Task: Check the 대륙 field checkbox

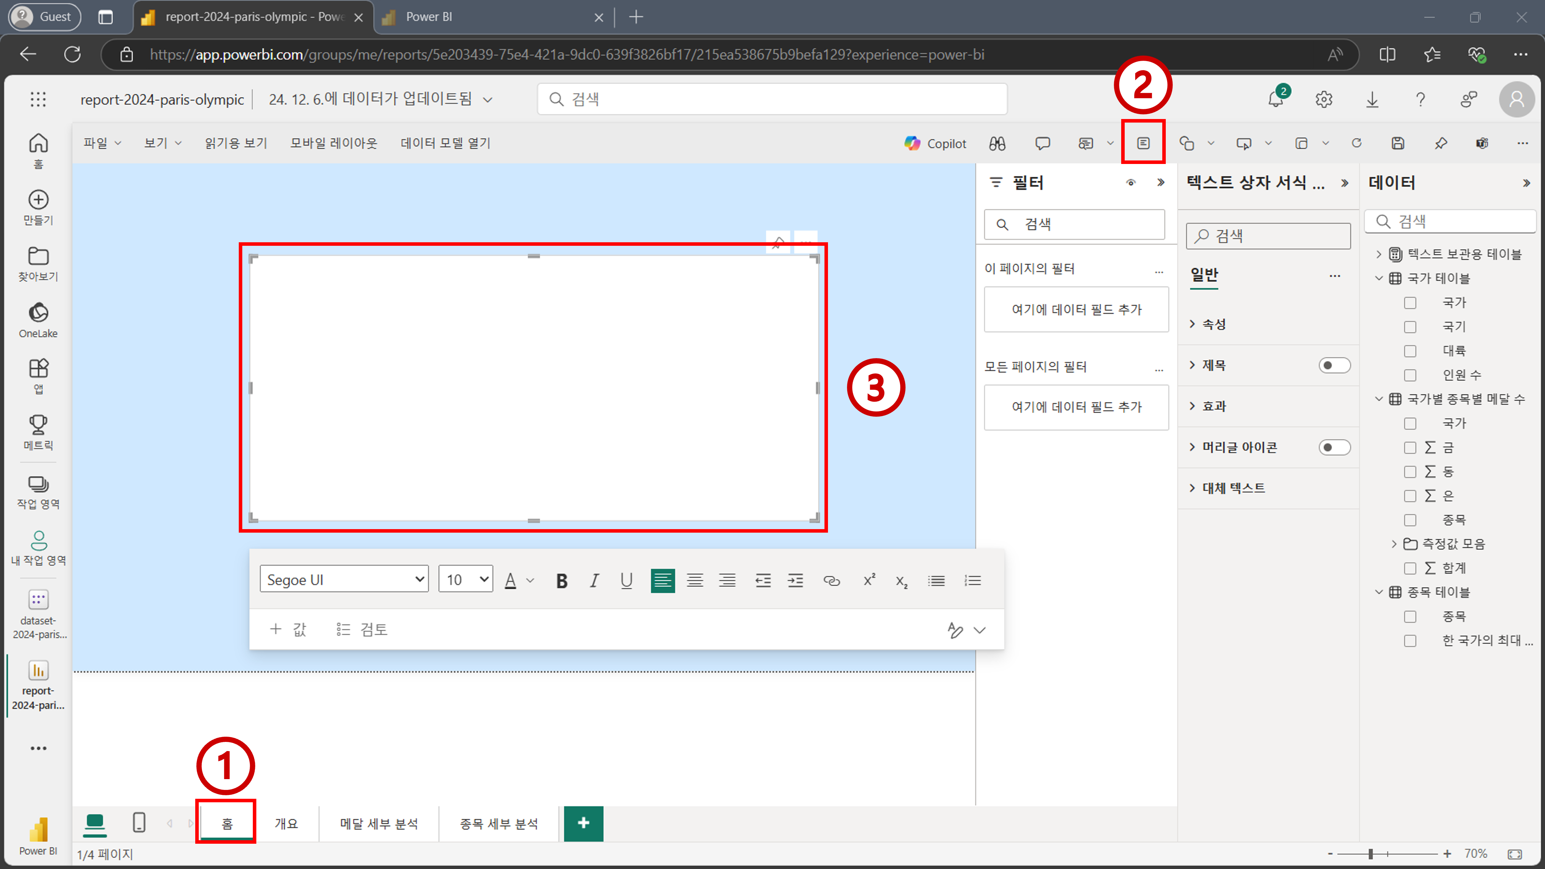Action: [1410, 351]
